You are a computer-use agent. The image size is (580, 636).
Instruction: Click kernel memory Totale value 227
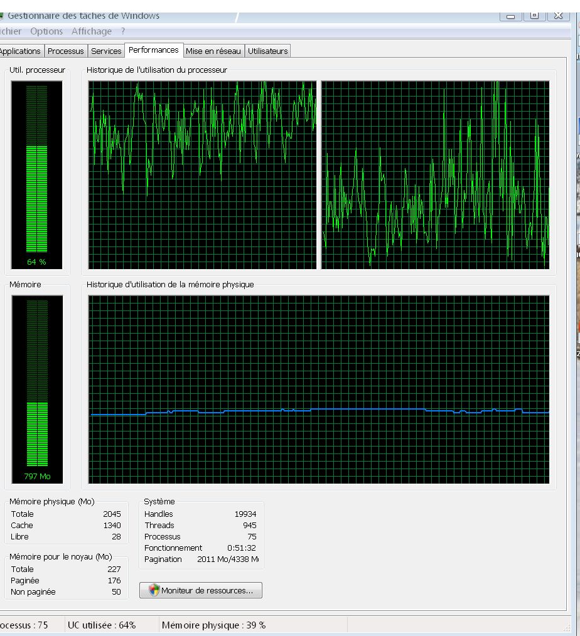(x=114, y=569)
